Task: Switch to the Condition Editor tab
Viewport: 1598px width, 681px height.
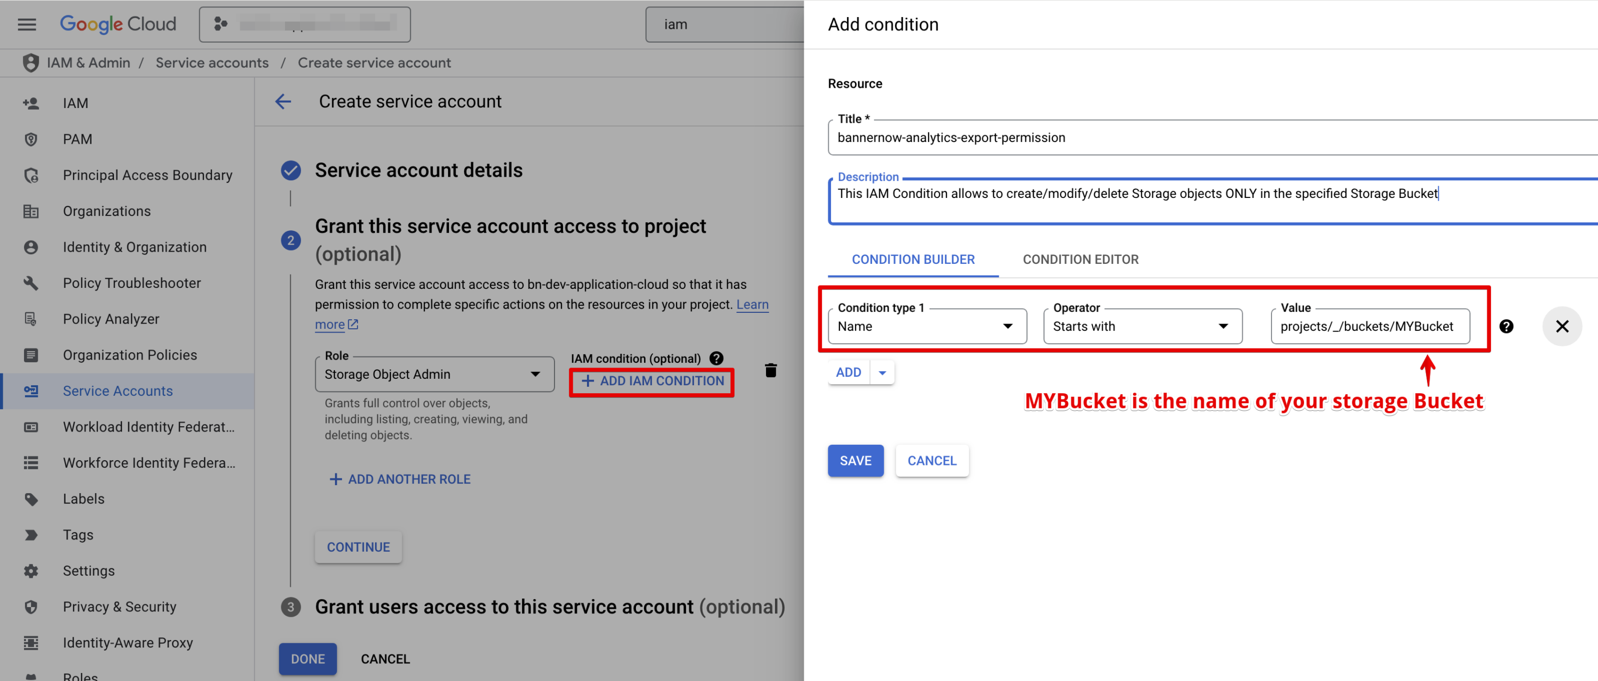Action: 1080,260
